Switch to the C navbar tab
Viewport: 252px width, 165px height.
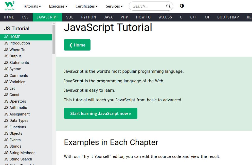[181, 17]
